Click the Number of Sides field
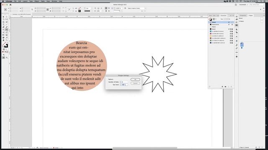268x150 pixels. (x=125, y=82)
